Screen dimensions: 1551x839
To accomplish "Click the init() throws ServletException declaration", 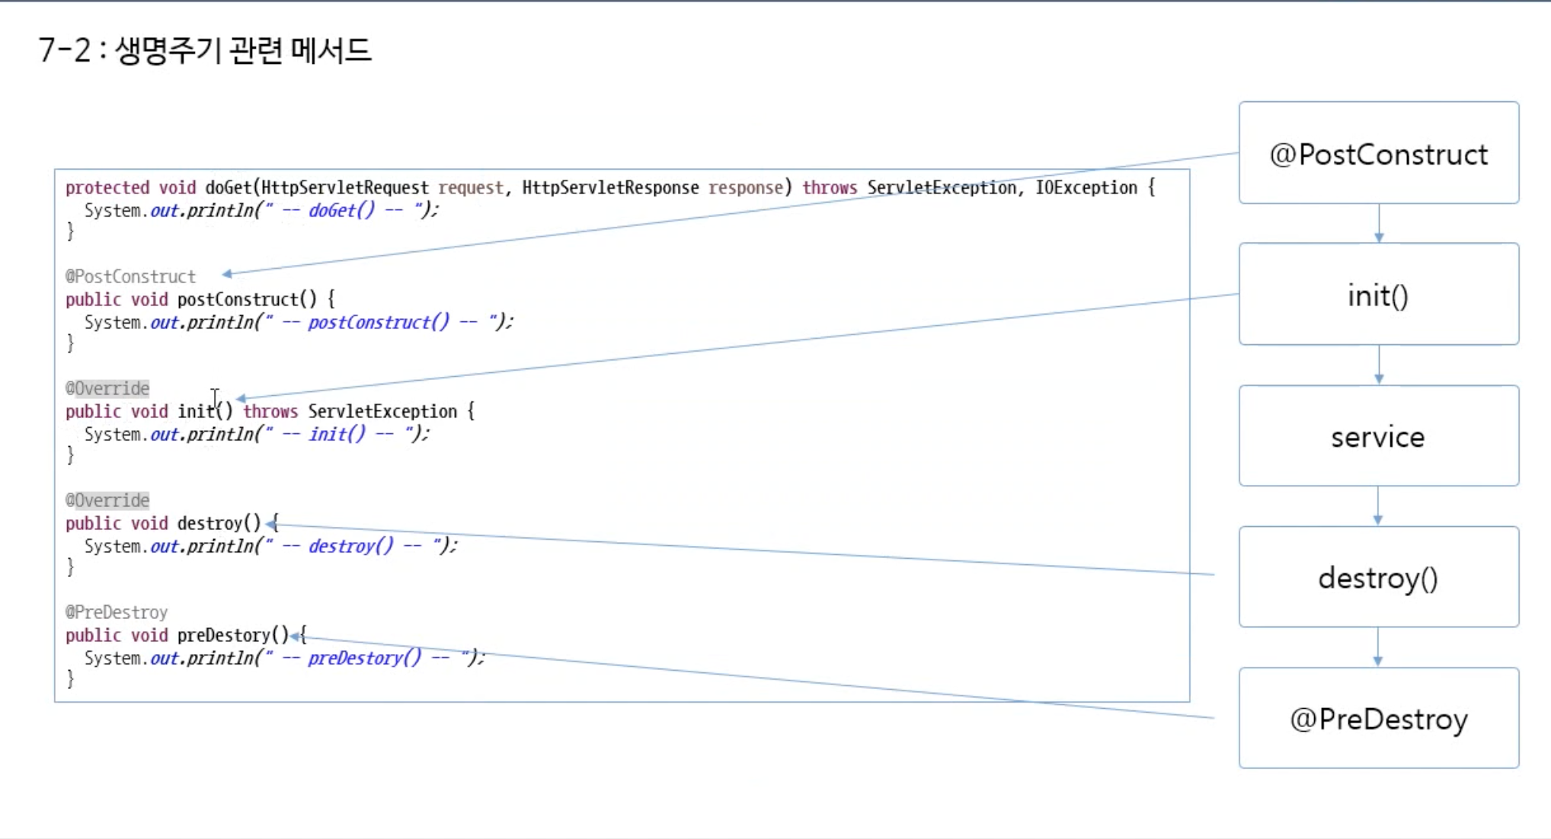I will 270,411.
